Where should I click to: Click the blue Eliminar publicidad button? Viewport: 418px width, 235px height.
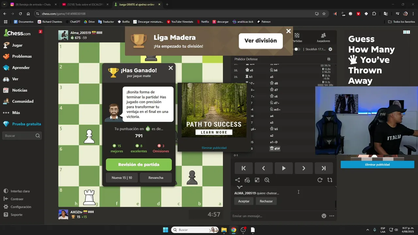coord(377,164)
